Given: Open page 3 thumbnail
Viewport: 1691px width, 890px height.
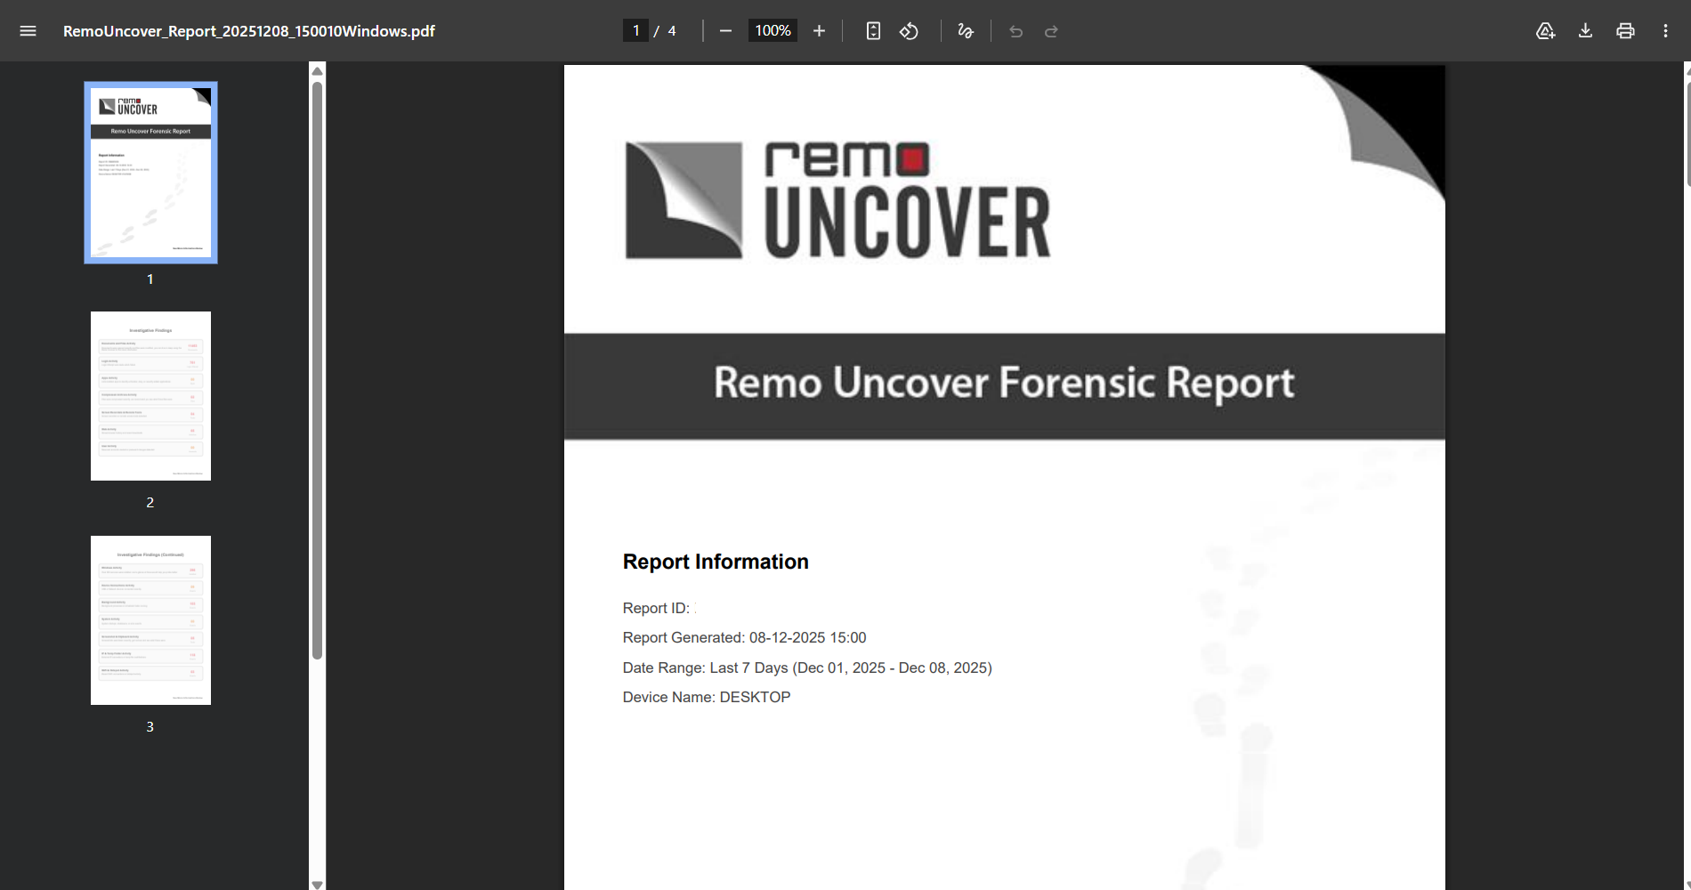Looking at the screenshot, I should [x=150, y=620].
